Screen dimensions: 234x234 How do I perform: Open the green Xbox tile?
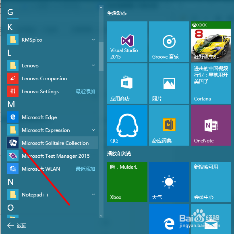click(x=127, y=182)
